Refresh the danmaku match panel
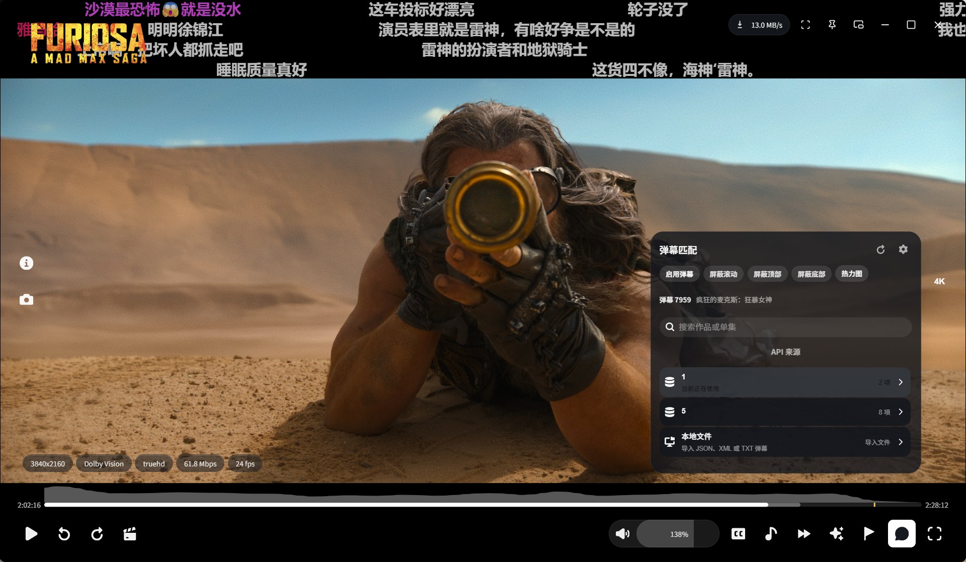 pyautogui.click(x=880, y=250)
